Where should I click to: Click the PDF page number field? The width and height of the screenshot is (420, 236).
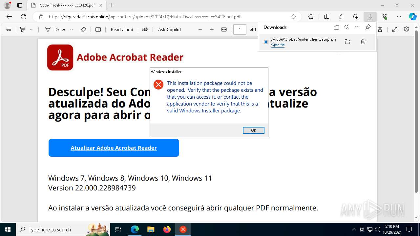point(240,29)
